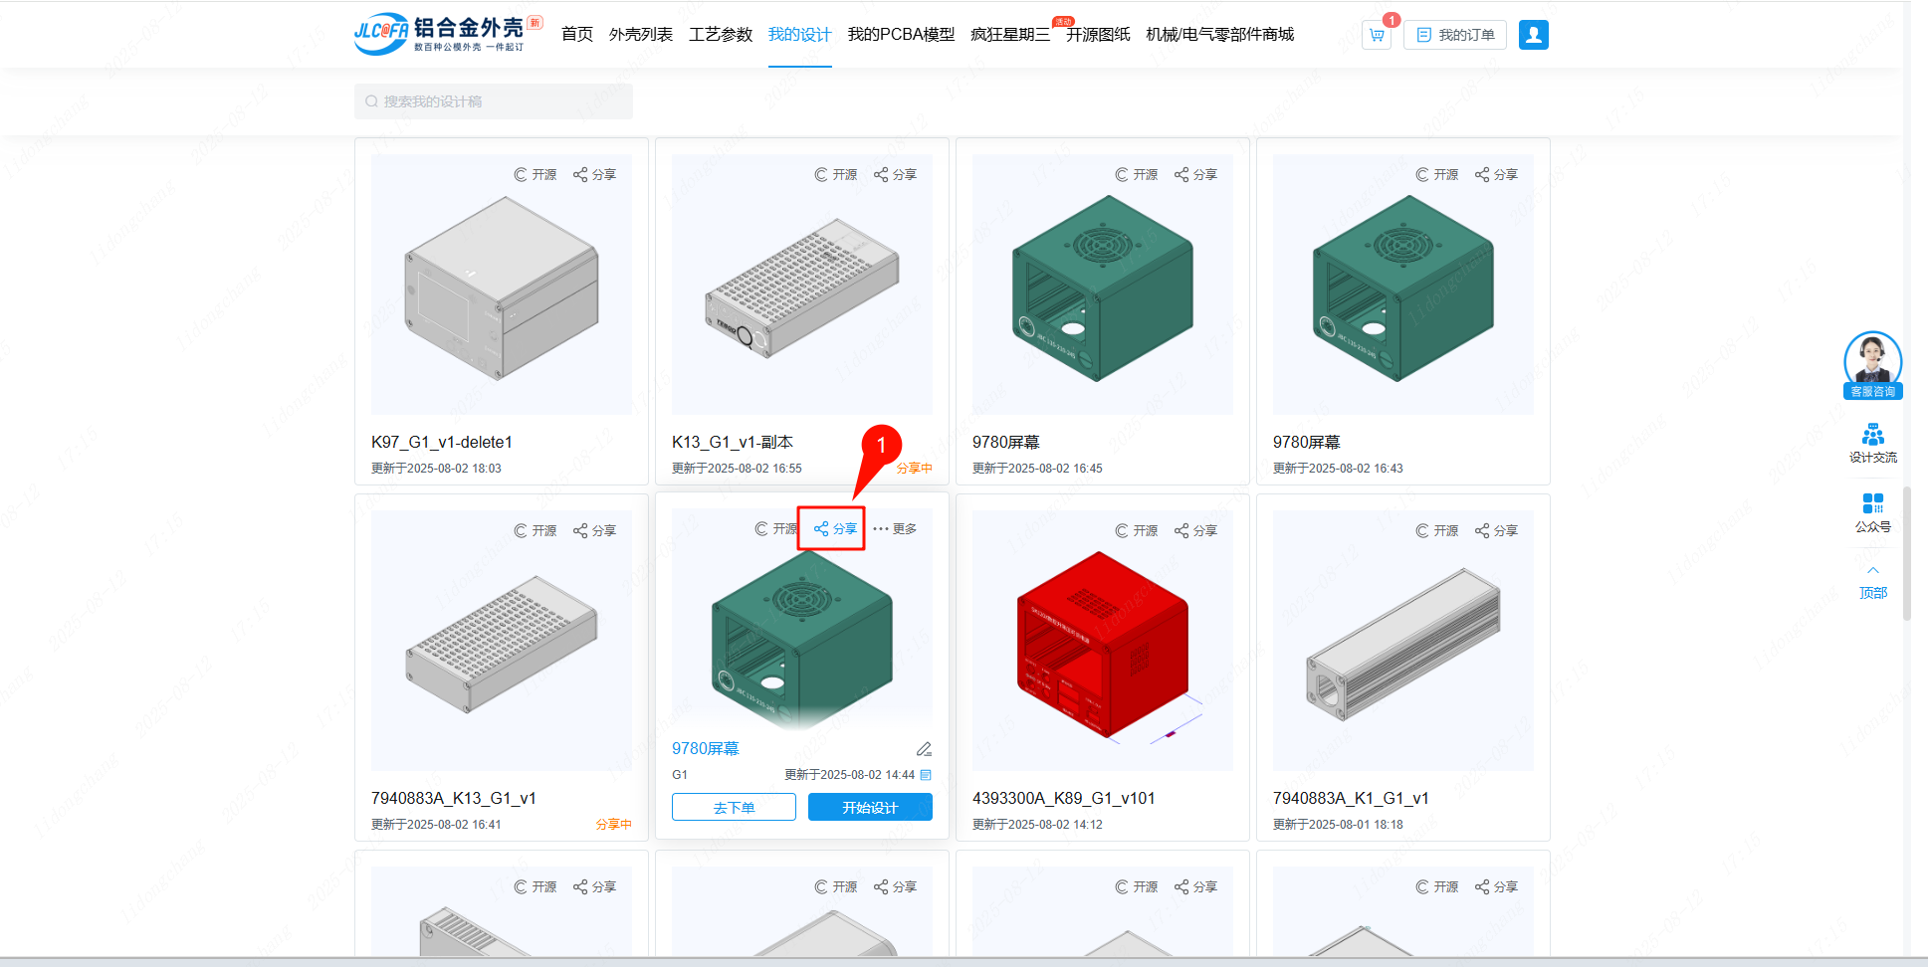
Task: Switch to the 外壳列表 tab
Action: pos(640,35)
